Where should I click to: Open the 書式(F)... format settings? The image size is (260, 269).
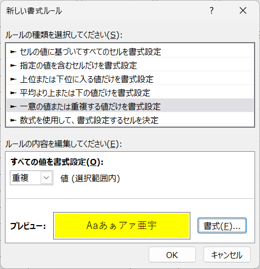tap(222, 226)
